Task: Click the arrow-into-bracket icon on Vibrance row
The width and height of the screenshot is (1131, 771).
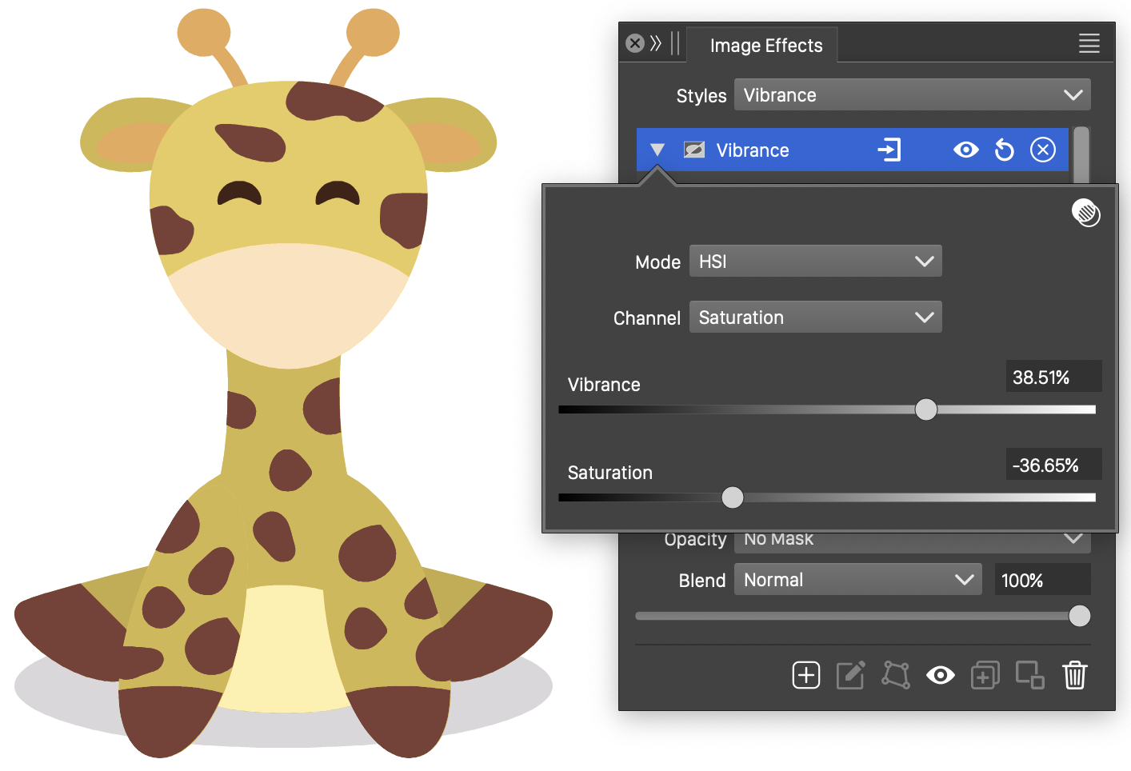Action: (889, 150)
